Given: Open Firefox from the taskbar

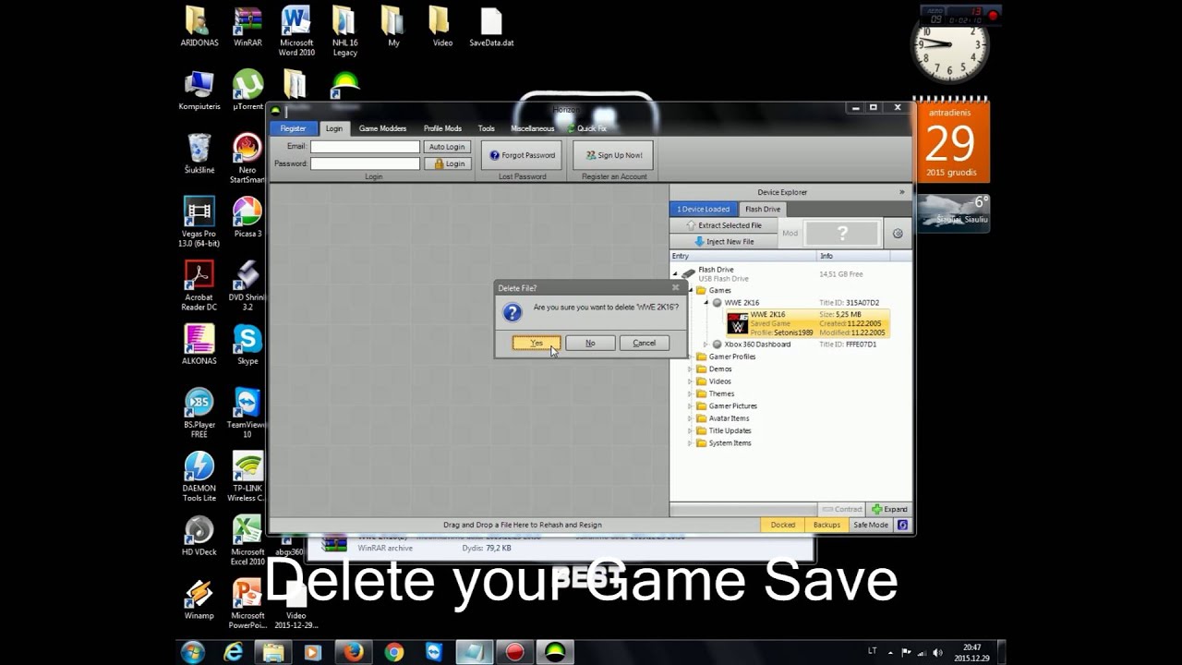Looking at the screenshot, I should [x=353, y=652].
